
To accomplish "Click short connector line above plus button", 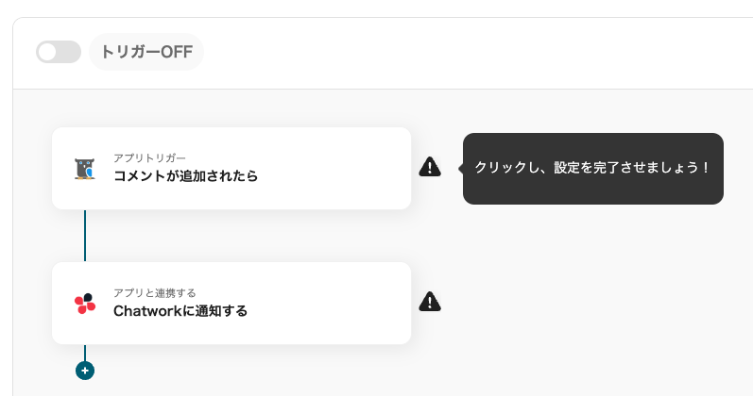I will pos(85,353).
